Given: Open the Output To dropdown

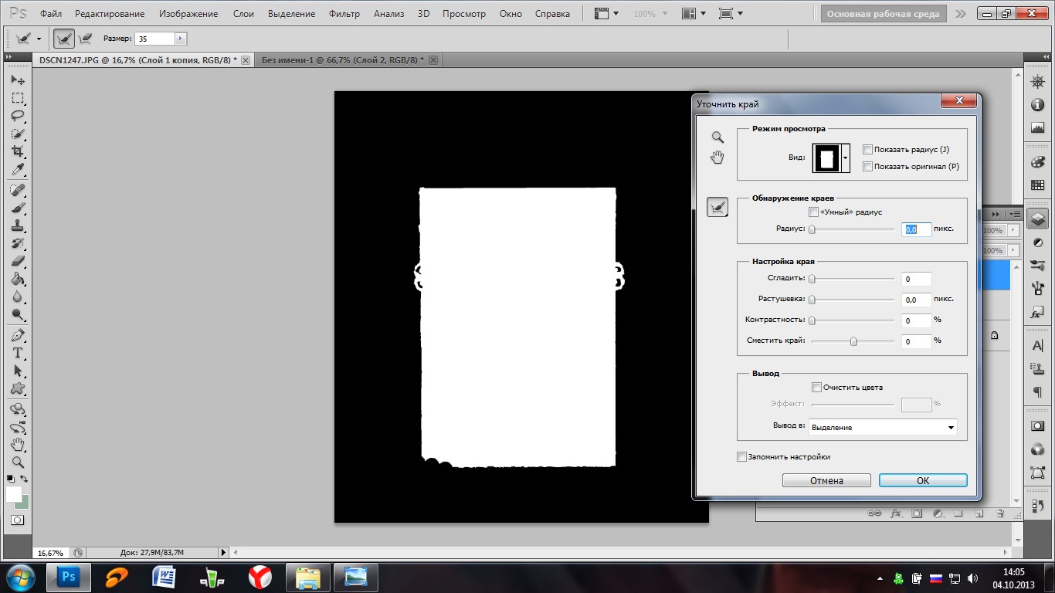Looking at the screenshot, I should tap(883, 427).
